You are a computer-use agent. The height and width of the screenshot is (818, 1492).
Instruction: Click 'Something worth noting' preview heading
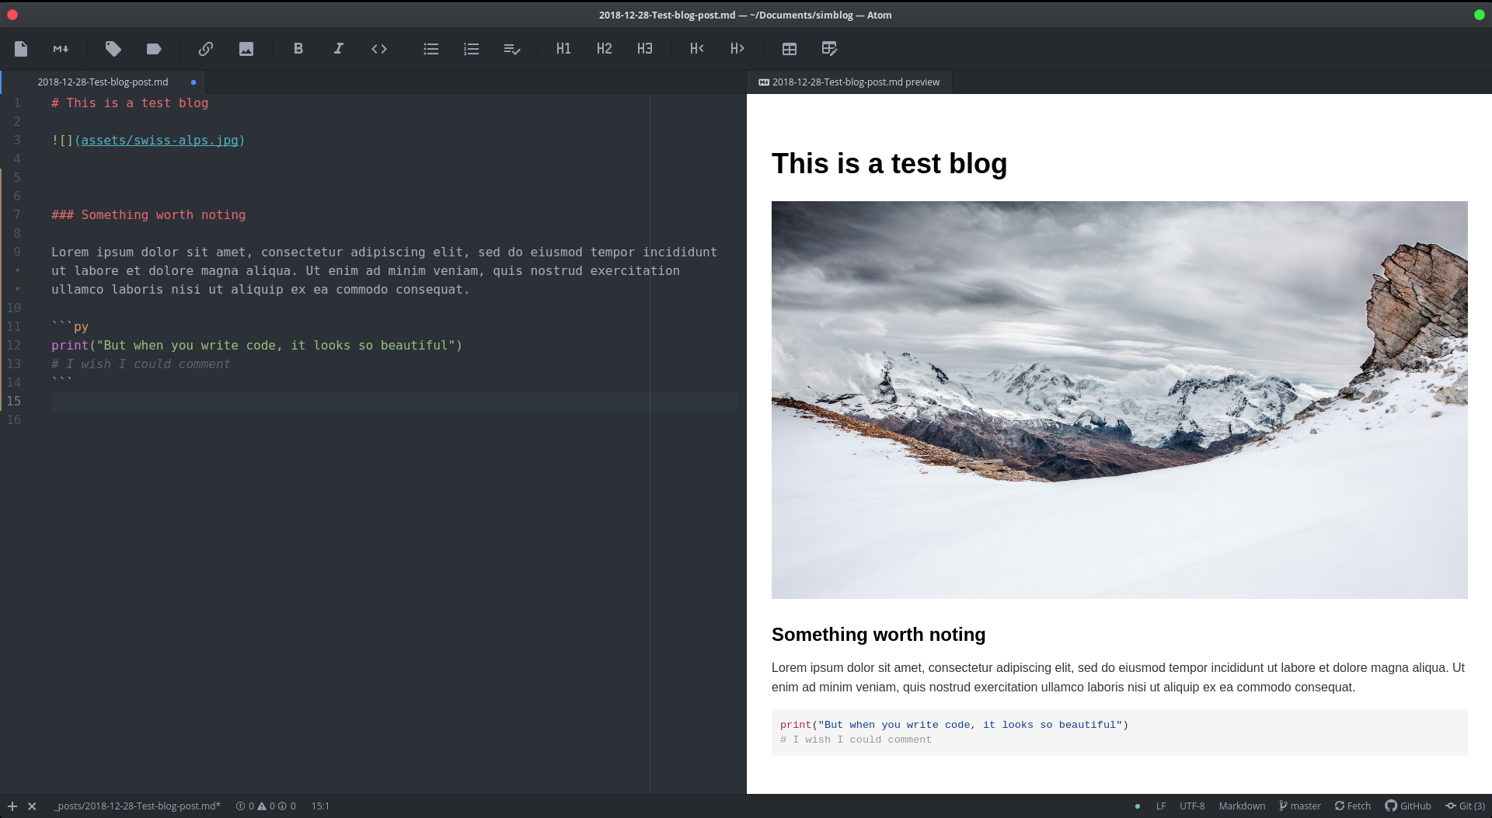(878, 635)
